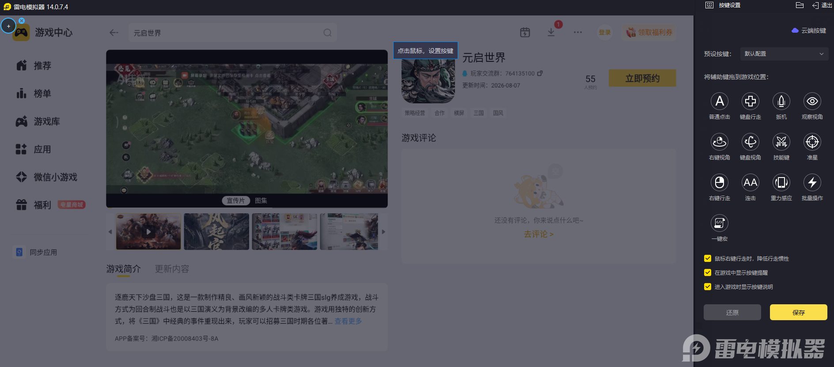
Task: Copy the player group number 764135100
Action: click(x=540, y=73)
